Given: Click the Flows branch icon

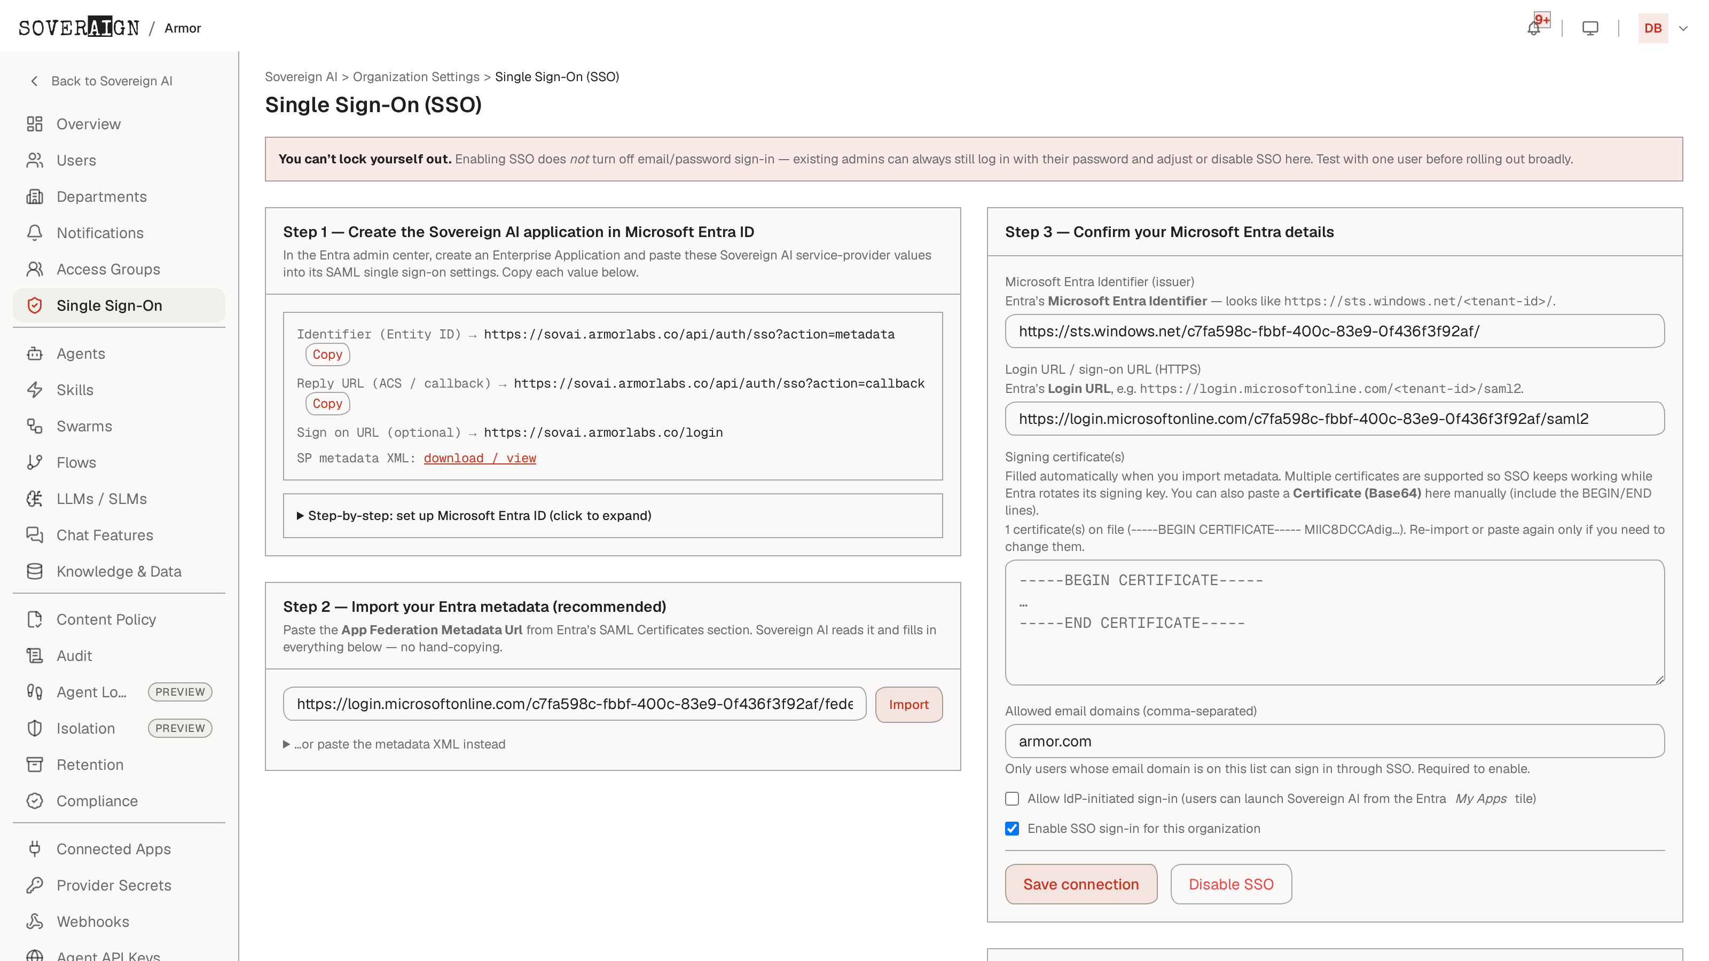Looking at the screenshot, I should pyautogui.click(x=35, y=462).
